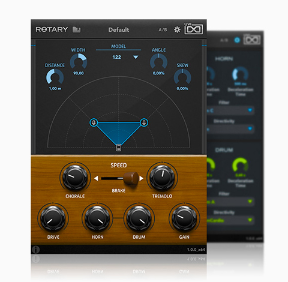Click the Distance knob

click(x=55, y=77)
